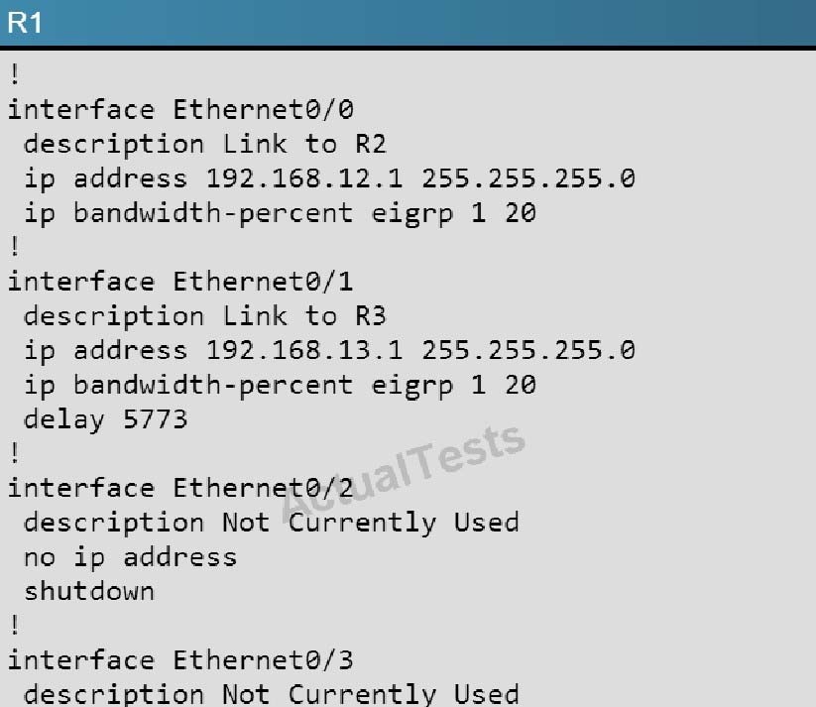Click the exclamation separator above Ethernet0/2

click(x=15, y=452)
